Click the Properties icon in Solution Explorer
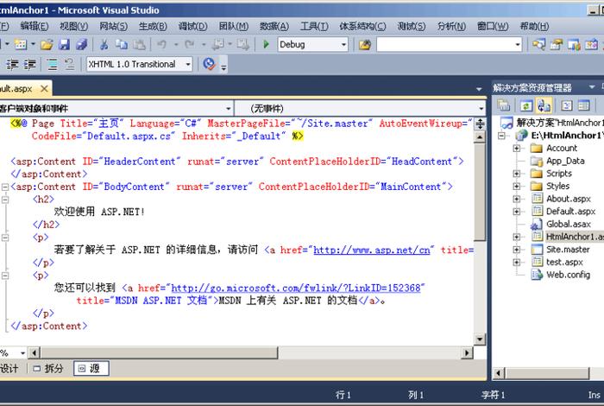This screenshot has height=406, width=604. pos(503,105)
